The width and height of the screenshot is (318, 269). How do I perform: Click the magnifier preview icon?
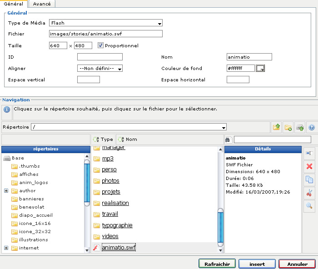[309, 206]
